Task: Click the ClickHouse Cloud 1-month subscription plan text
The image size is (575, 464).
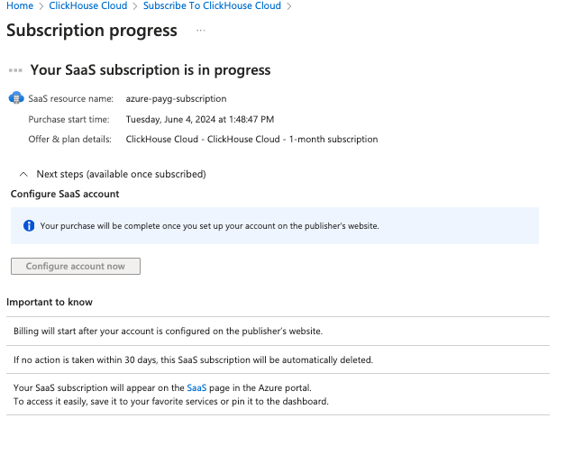Action: pos(251,140)
